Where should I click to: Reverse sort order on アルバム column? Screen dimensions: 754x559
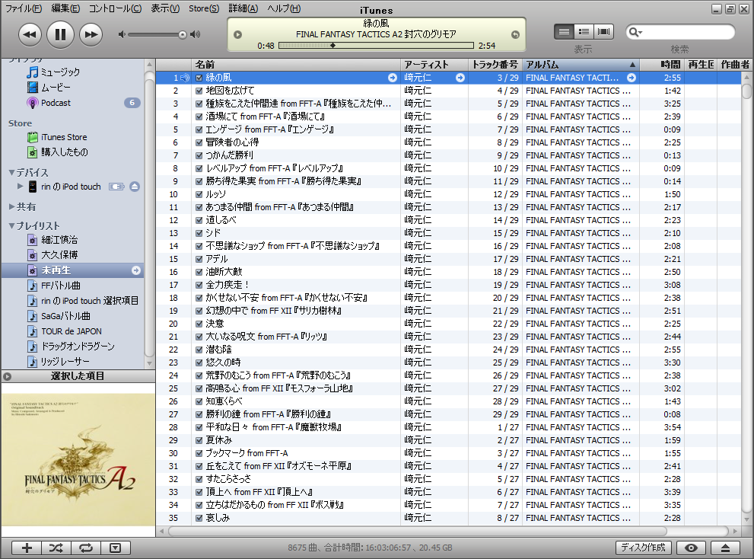(x=581, y=65)
